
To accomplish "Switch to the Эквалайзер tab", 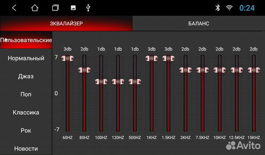I will (66, 24).
